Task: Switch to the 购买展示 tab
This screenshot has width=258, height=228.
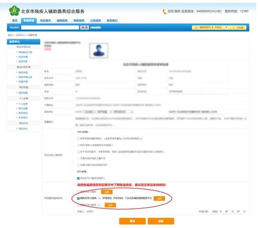Action: (45, 20)
